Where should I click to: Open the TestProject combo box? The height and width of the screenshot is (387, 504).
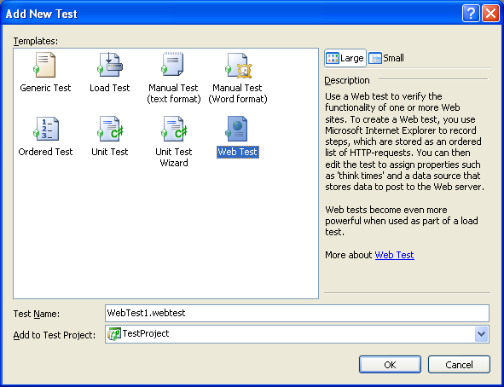click(297, 334)
